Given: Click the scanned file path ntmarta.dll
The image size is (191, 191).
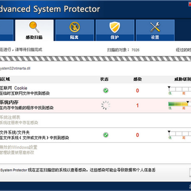Looking at the screenshot, I should click(x=15, y=68).
